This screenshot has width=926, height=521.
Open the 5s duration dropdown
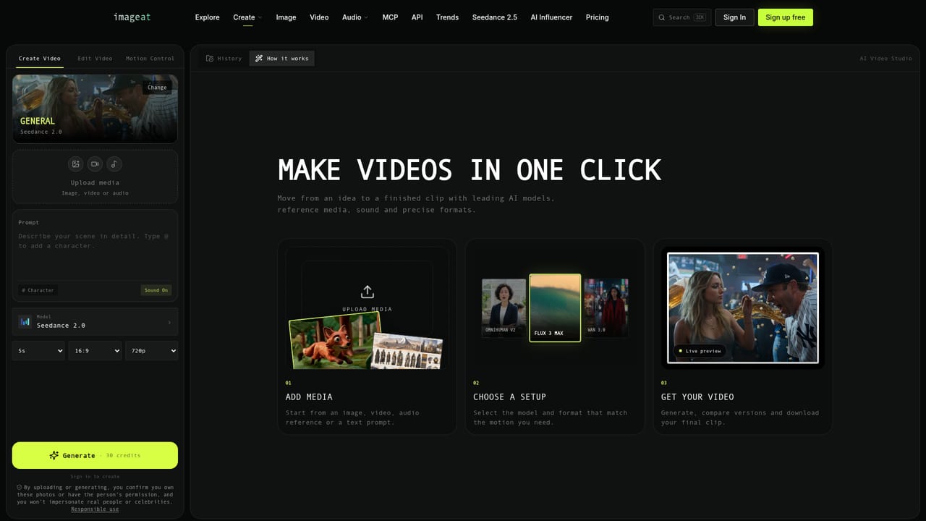[x=38, y=350]
